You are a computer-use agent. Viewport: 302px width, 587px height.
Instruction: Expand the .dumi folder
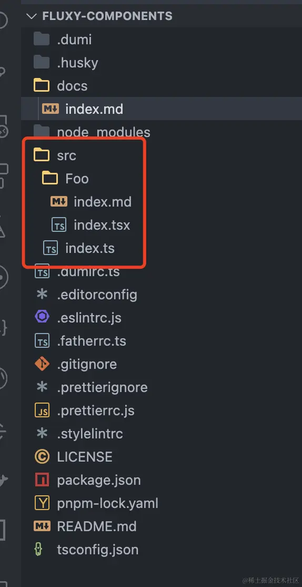tap(162, 40)
